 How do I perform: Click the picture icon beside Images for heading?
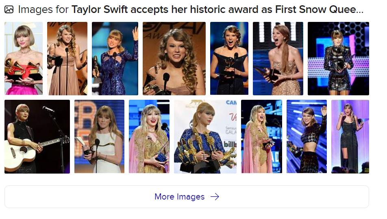[9, 10]
